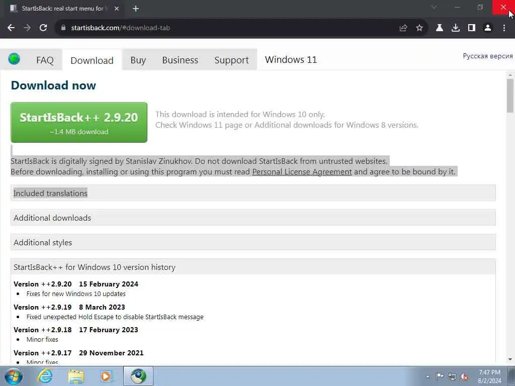This screenshot has height=386, width=515.
Task: Click 'This download is intended for Windows 10 only' text
Action: click(x=240, y=114)
